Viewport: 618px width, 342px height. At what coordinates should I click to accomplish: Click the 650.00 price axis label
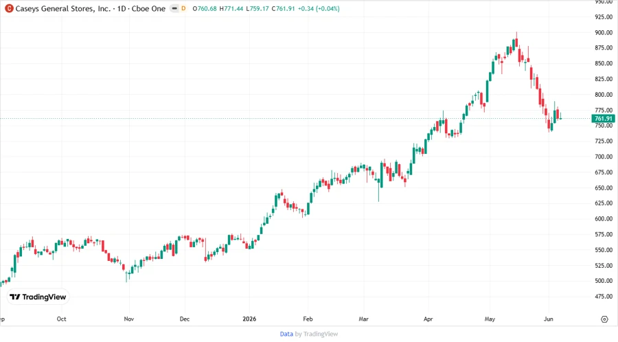pos(604,188)
